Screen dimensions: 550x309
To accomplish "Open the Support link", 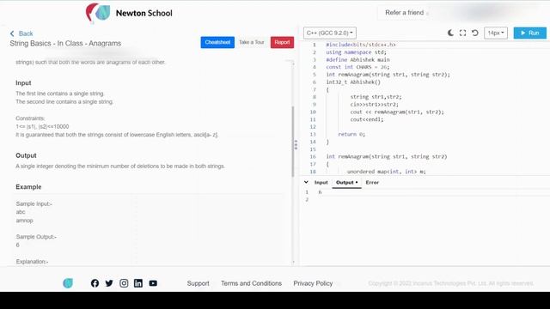I will point(198,283).
